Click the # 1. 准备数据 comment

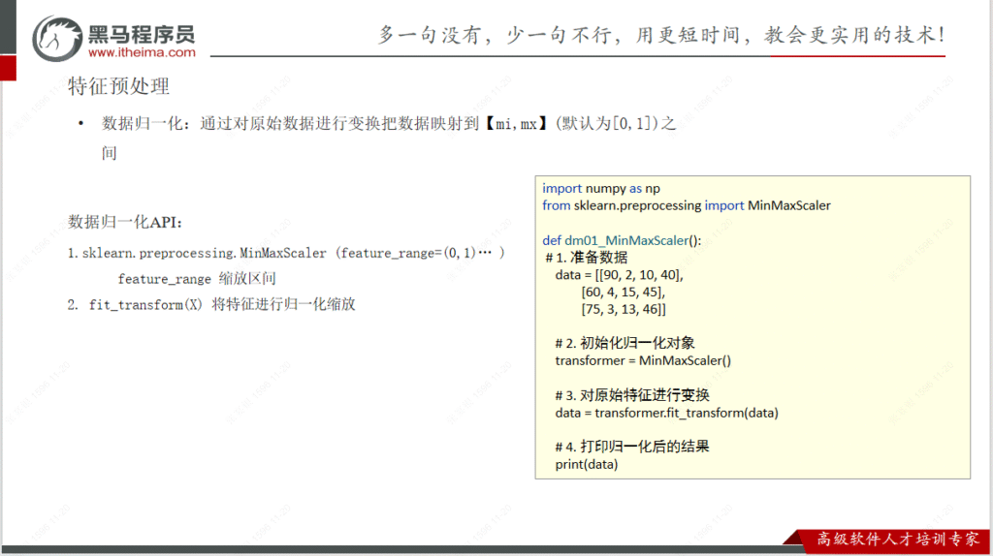587,258
